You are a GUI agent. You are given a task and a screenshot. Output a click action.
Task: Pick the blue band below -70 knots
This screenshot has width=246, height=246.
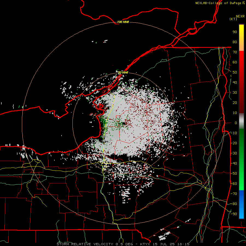coord(241,204)
